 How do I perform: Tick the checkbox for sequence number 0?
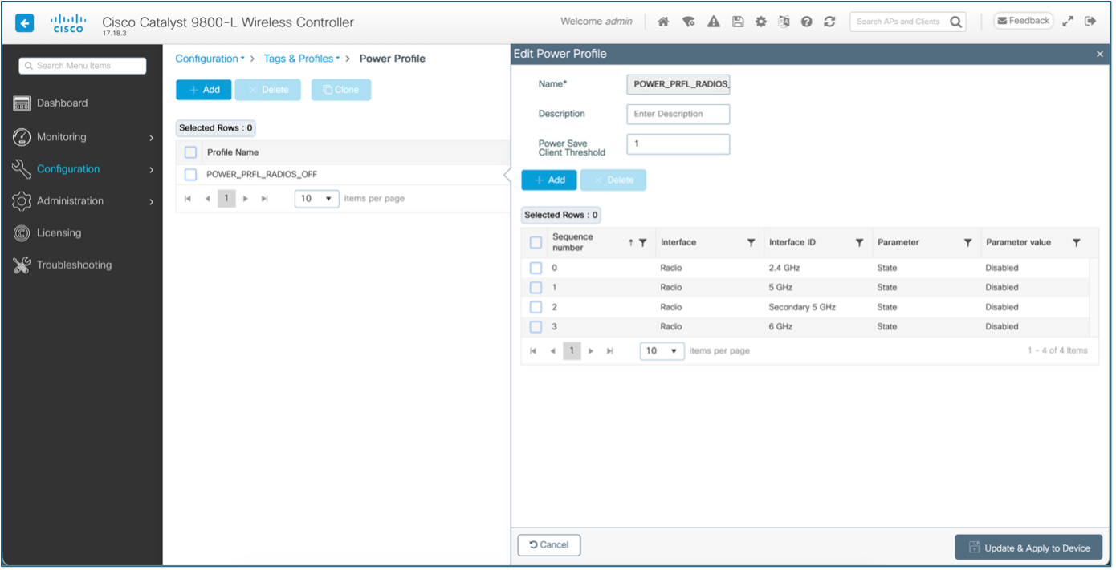click(536, 268)
